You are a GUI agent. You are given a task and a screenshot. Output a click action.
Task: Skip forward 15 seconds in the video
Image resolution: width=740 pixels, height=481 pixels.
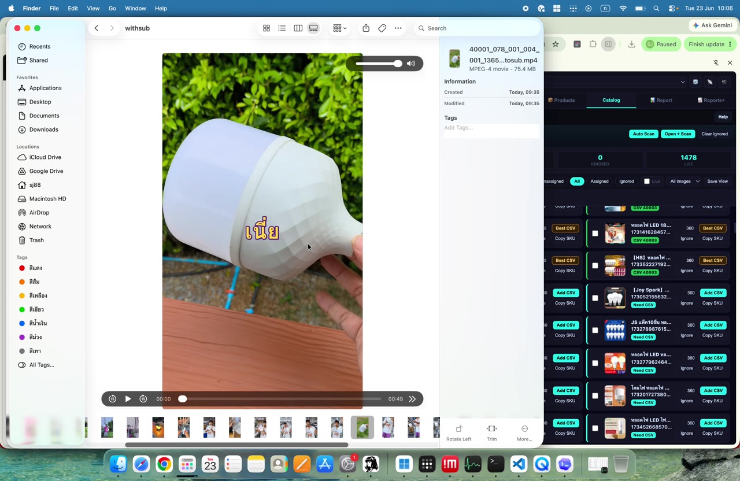pyautogui.click(x=143, y=399)
